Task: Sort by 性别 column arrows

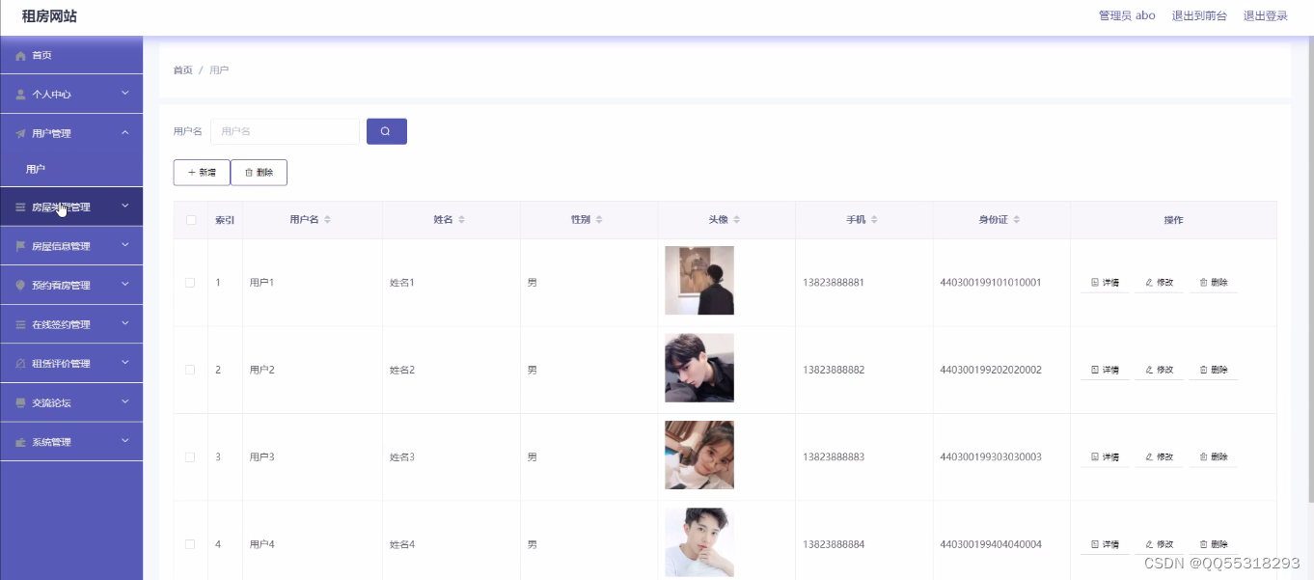Action: point(598,220)
